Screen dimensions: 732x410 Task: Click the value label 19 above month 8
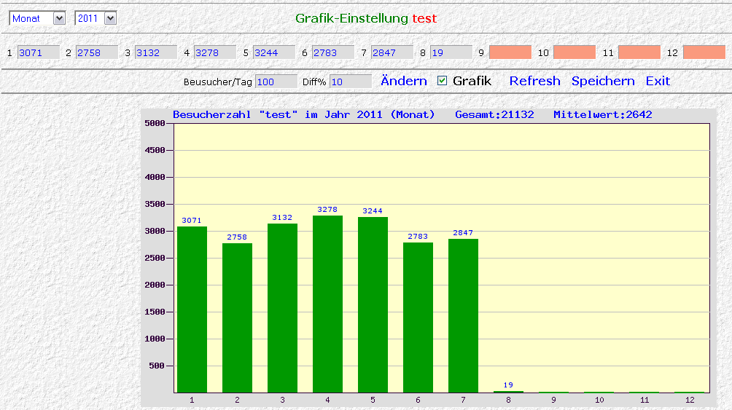508,385
